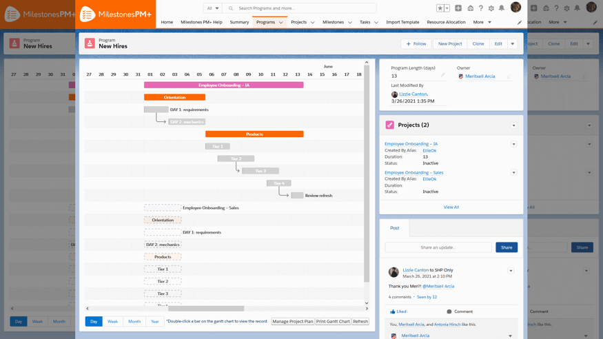Click the Gantt horizontal scrollbar thumb
The image size is (603, 339).
tap(206, 308)
